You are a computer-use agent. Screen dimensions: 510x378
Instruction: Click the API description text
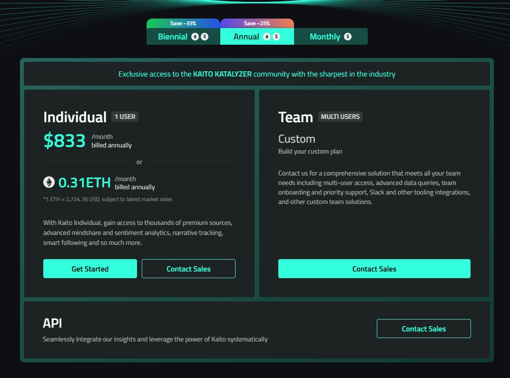pos(155,339)
